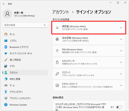The image size is (129, 111).
Task: Click the 設定の検索 search field
Action: click(x=25, y=25)
